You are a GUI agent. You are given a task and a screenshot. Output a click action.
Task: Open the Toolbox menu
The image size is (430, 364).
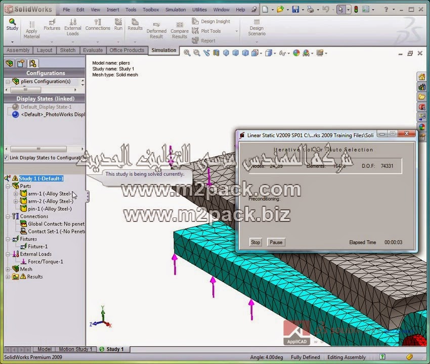click(x=151, y=10)
